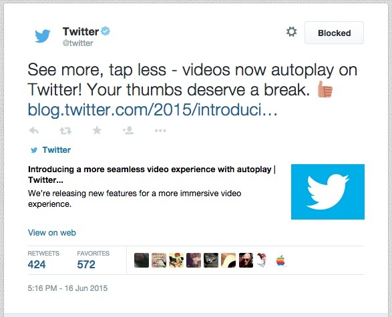Viewport: 392px width, 317px height.
Task: Click the gray cat avatar thumbnail
Action: click(x=211, y=260)
